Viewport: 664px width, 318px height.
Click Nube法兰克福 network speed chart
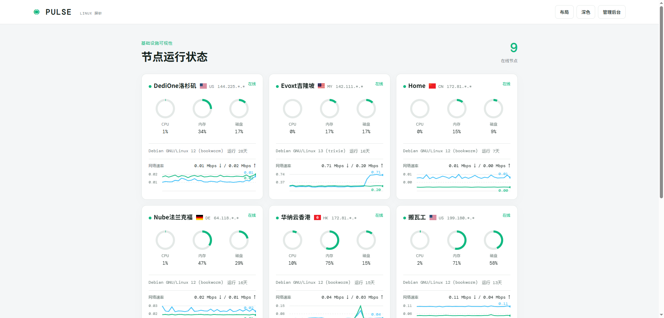pyautogui.click(x=202, y=310)
